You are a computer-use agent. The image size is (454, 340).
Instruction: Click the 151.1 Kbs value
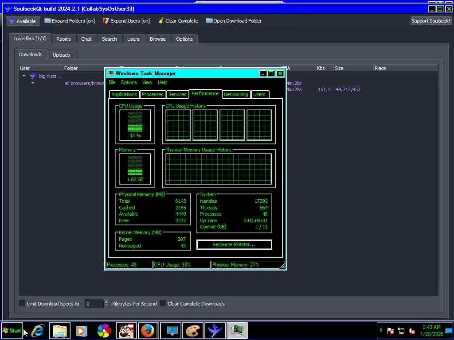324,89
